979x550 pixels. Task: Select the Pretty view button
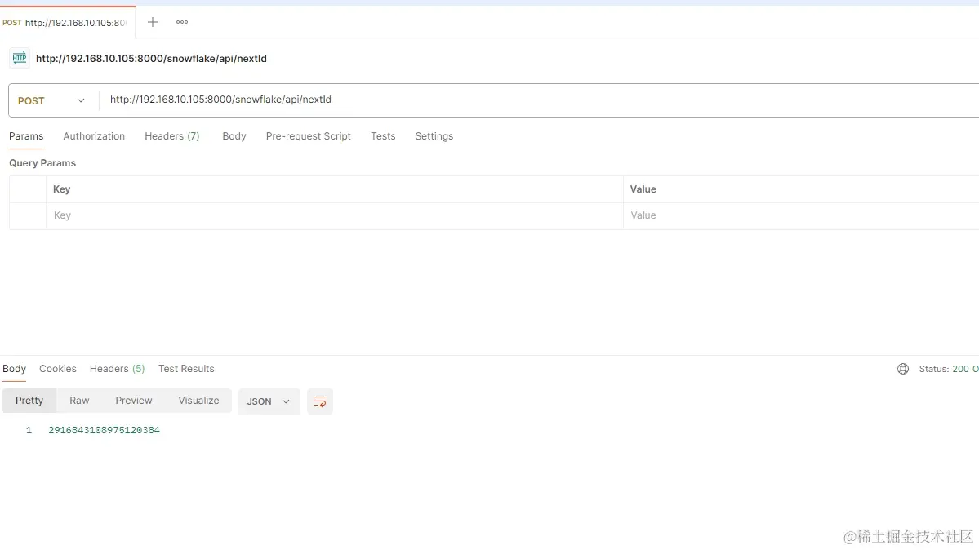(x=29, y=401)
